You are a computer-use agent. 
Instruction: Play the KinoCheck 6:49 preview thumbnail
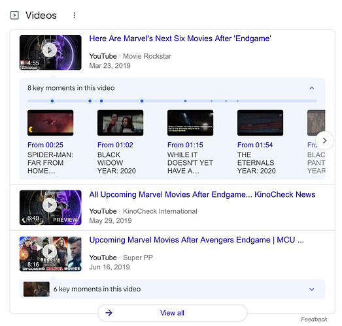[50, 207]
